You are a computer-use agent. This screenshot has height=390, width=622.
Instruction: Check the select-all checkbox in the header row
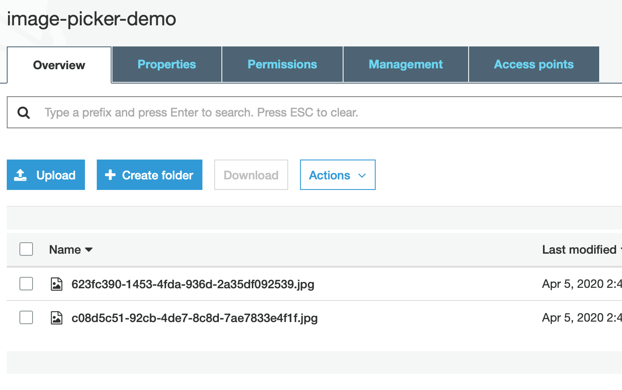pyautogui.click(x=26, y=249)
